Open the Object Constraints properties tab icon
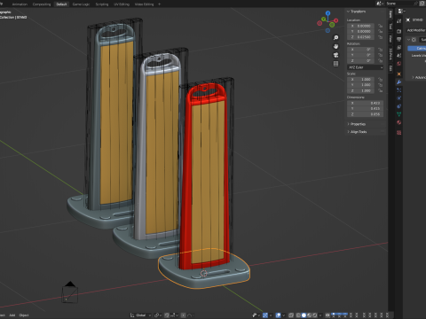Screen dimensions: 426x319 tap(398, 106)
